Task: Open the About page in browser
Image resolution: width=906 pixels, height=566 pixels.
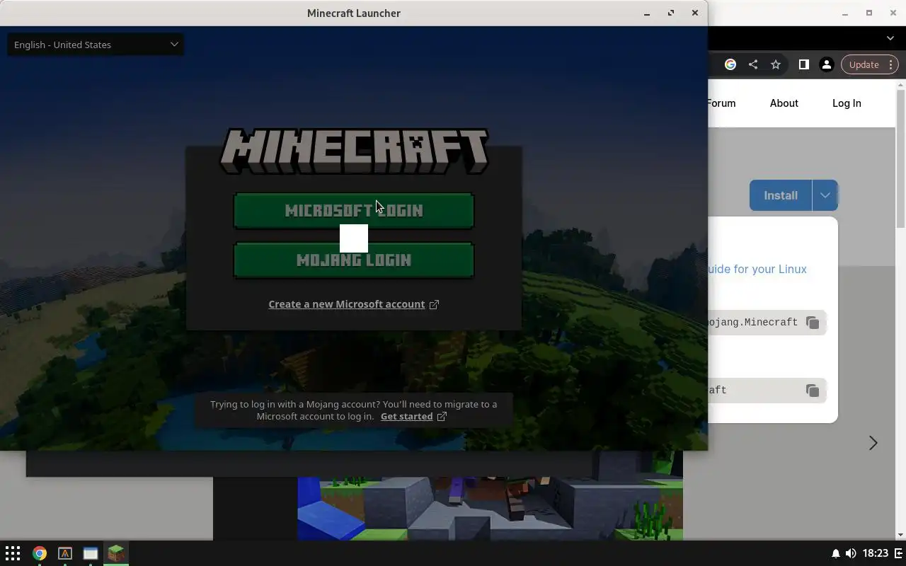Action: pyautogui.click(x=784, y=103)
